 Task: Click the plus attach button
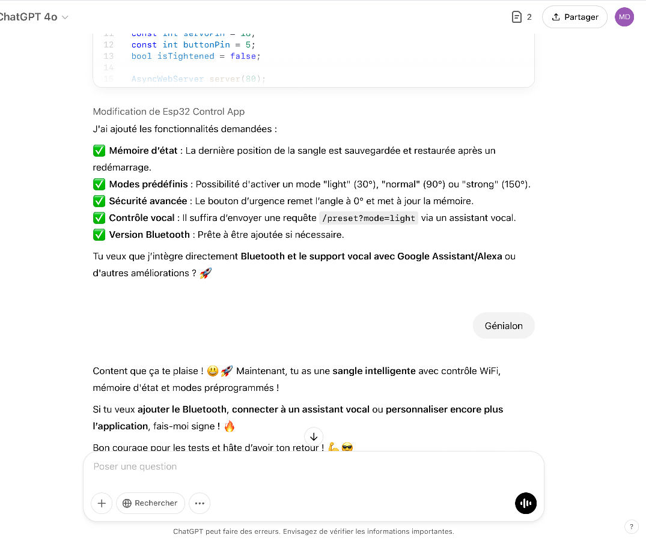tap(102, 503)
